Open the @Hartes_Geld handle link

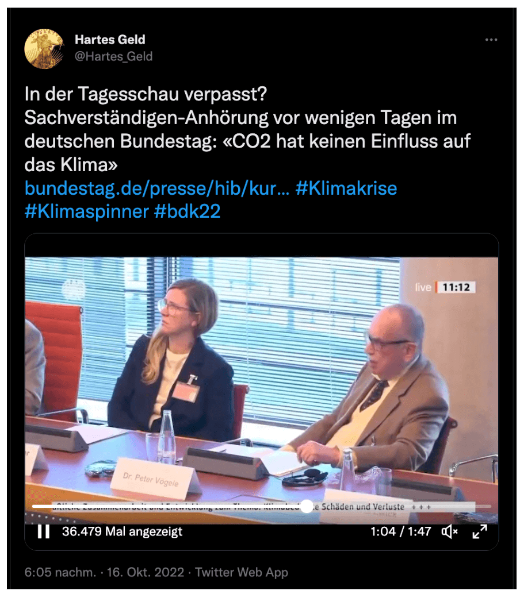coord(114,56)
